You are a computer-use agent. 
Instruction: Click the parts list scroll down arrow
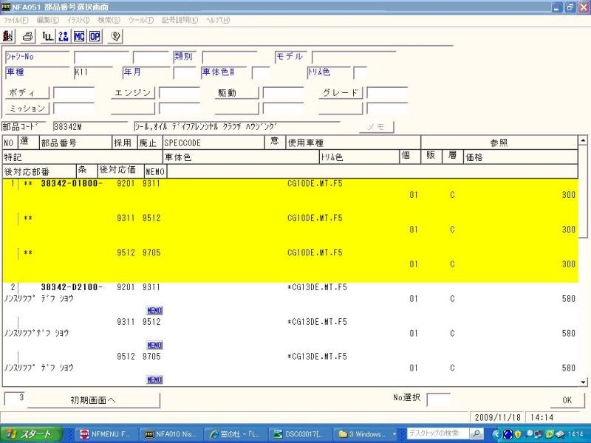(x=583, y=382)
